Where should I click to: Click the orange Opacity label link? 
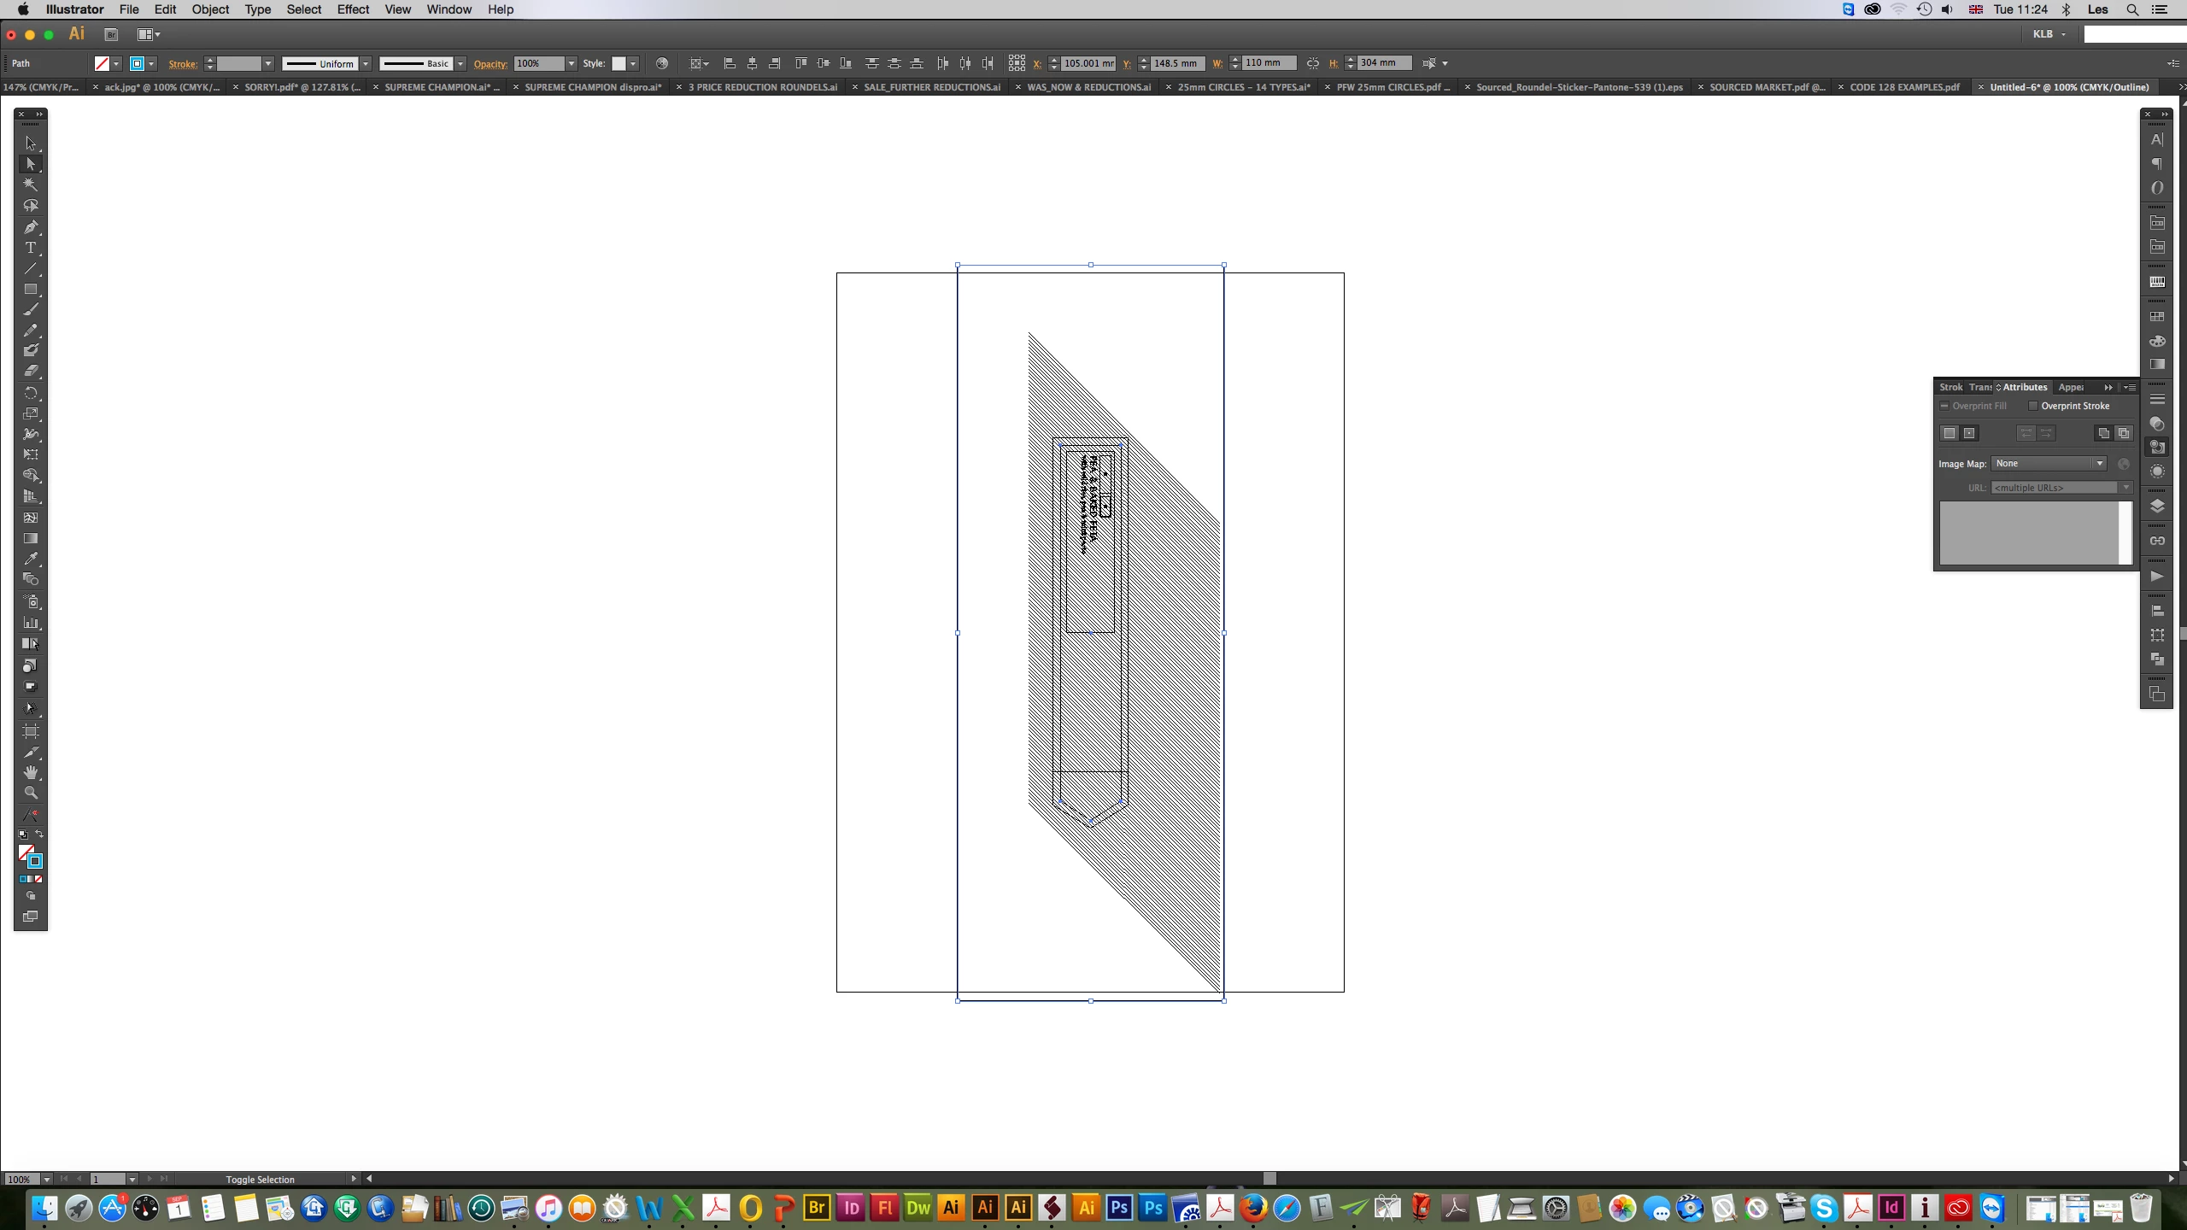490,64
